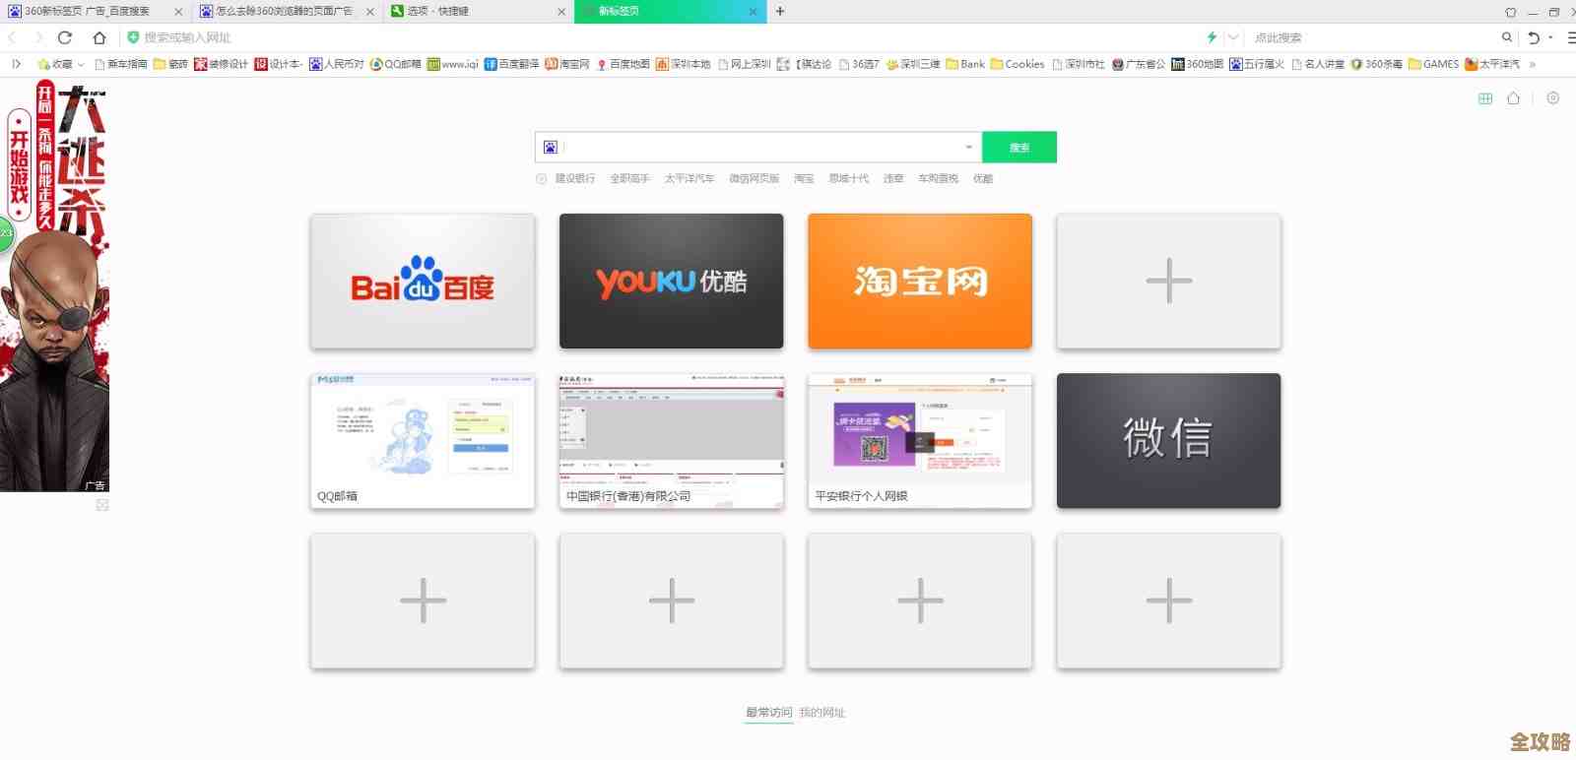Open the 微信 tile
This screenshot has height=760, width=1576.
coord(1169,441)
